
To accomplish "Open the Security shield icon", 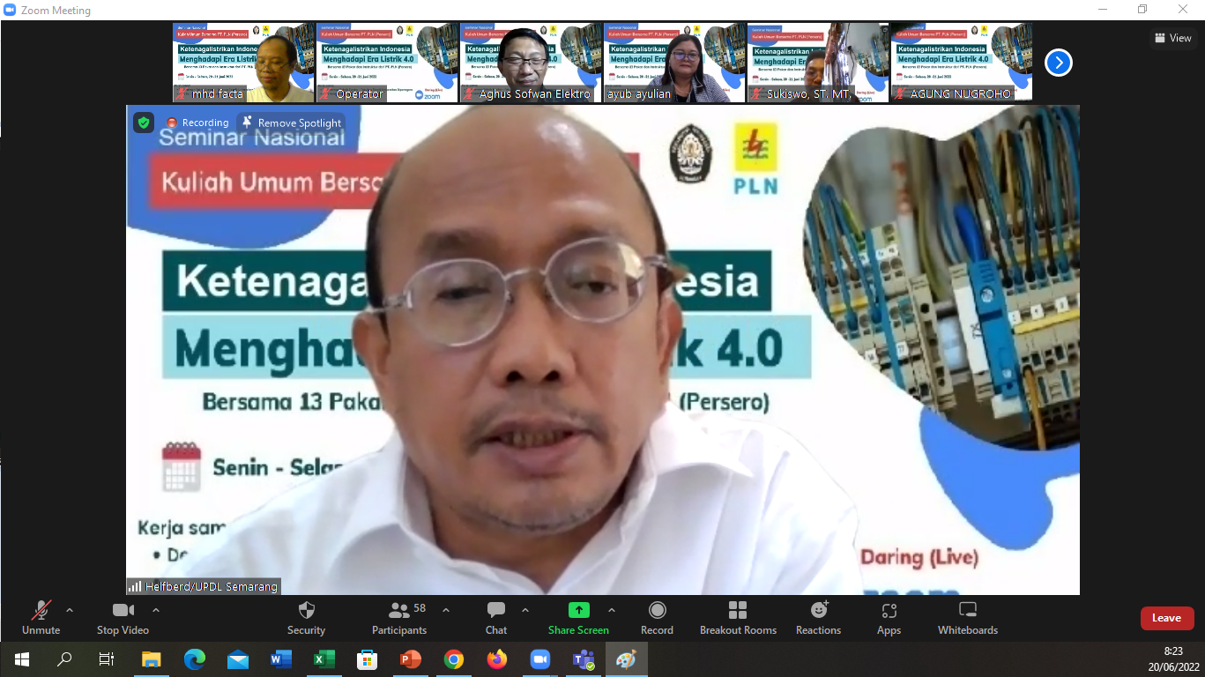I will coord(306,611).
